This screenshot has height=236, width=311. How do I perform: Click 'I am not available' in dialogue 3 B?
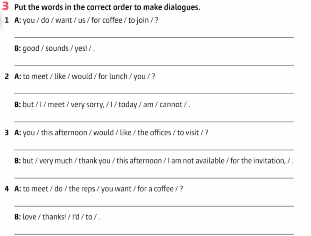point(196,161)
